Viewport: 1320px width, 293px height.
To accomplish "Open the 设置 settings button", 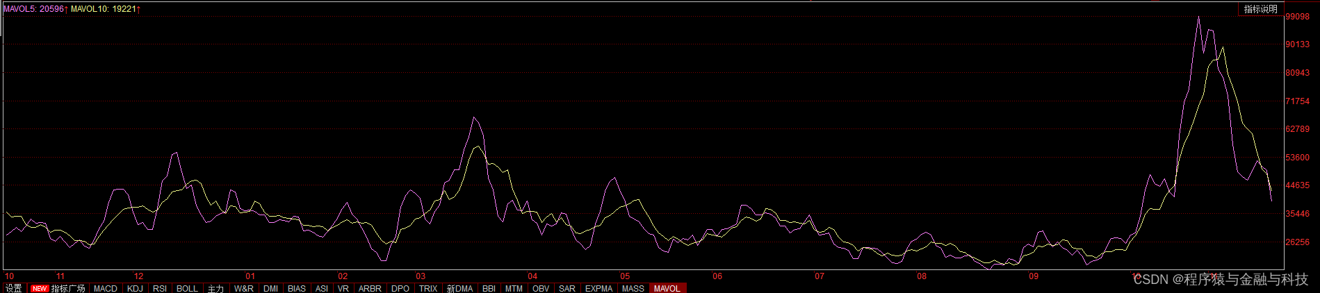I will (13, 288).
